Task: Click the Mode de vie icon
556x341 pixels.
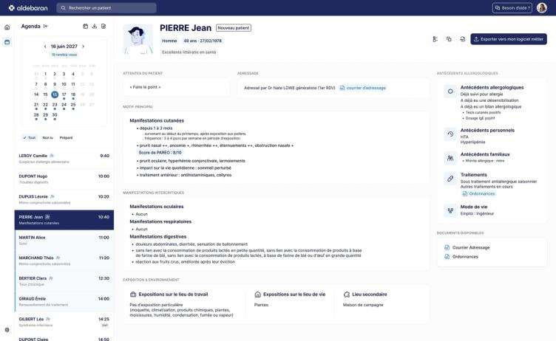Action: click(x=450, y=210)
